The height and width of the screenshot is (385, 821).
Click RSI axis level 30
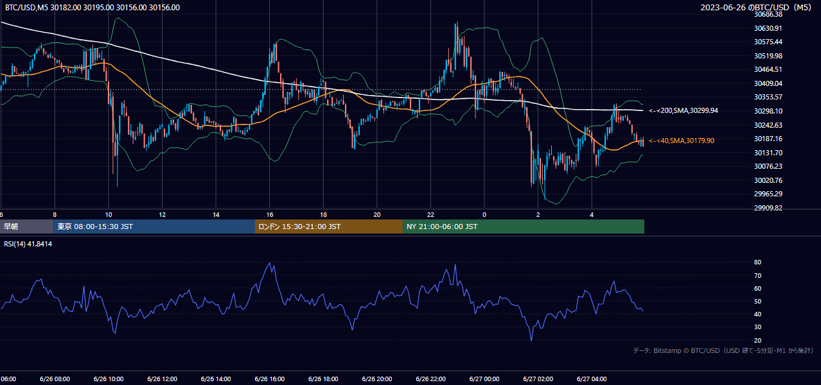[x=758, y=327]
